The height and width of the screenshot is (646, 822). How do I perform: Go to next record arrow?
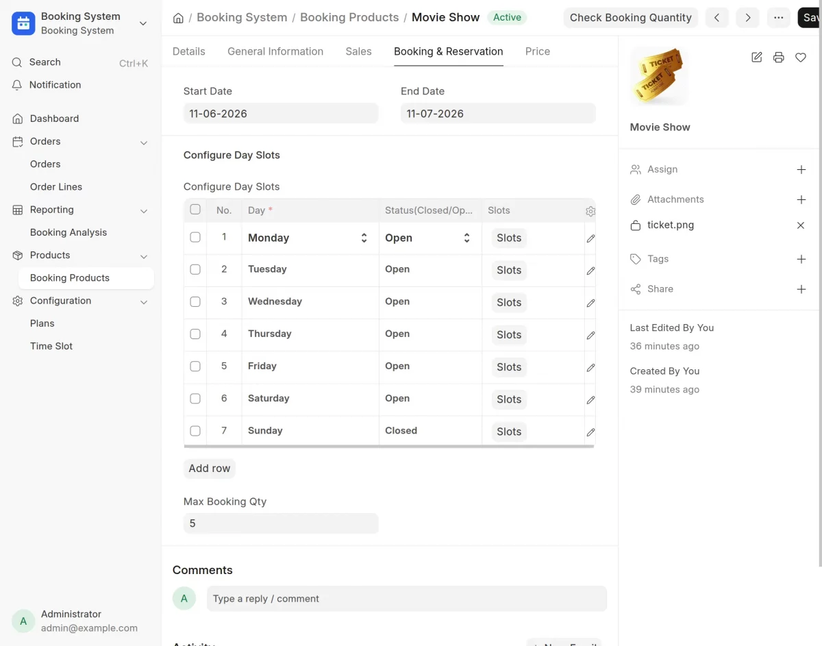pos(747,18)
